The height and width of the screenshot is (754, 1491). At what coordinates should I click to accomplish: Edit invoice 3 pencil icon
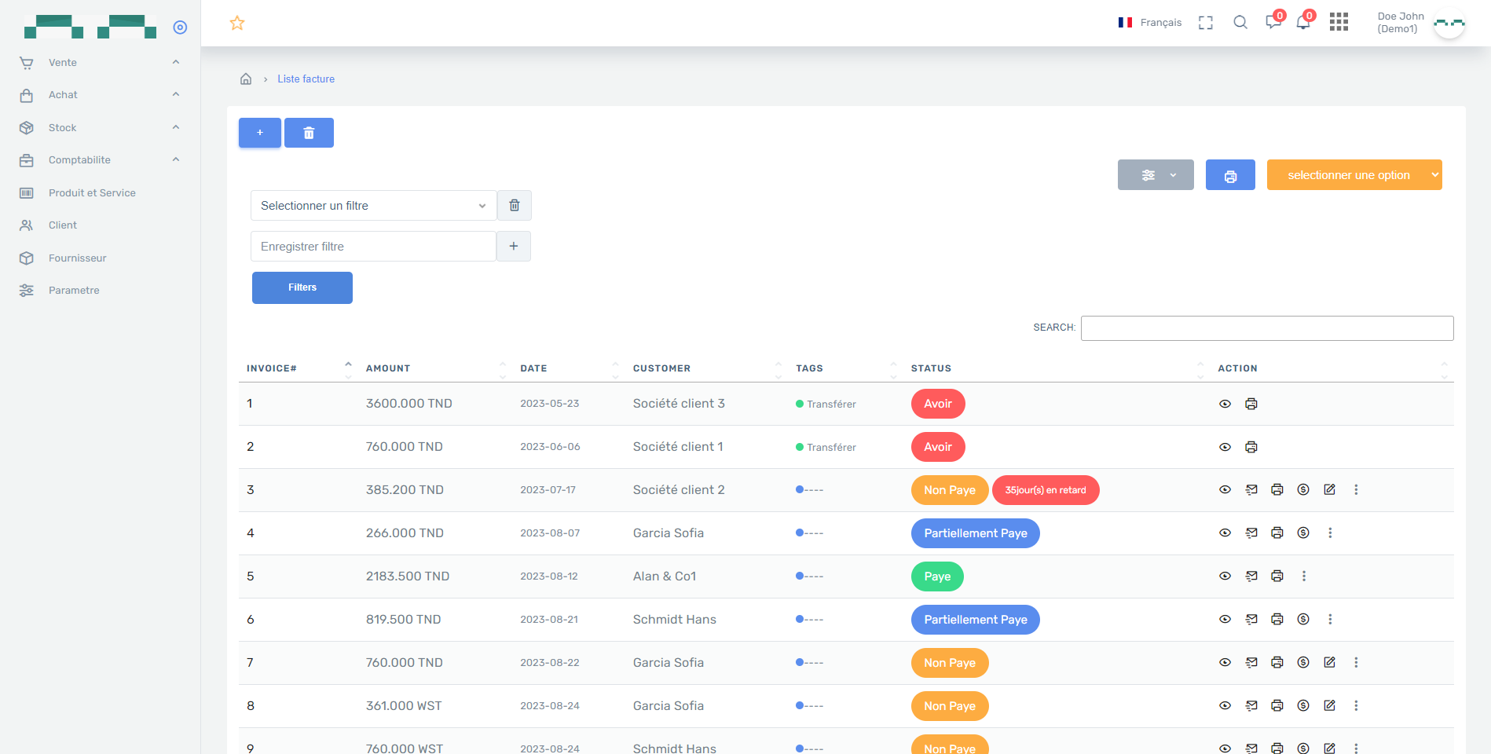coord(1329,489)
